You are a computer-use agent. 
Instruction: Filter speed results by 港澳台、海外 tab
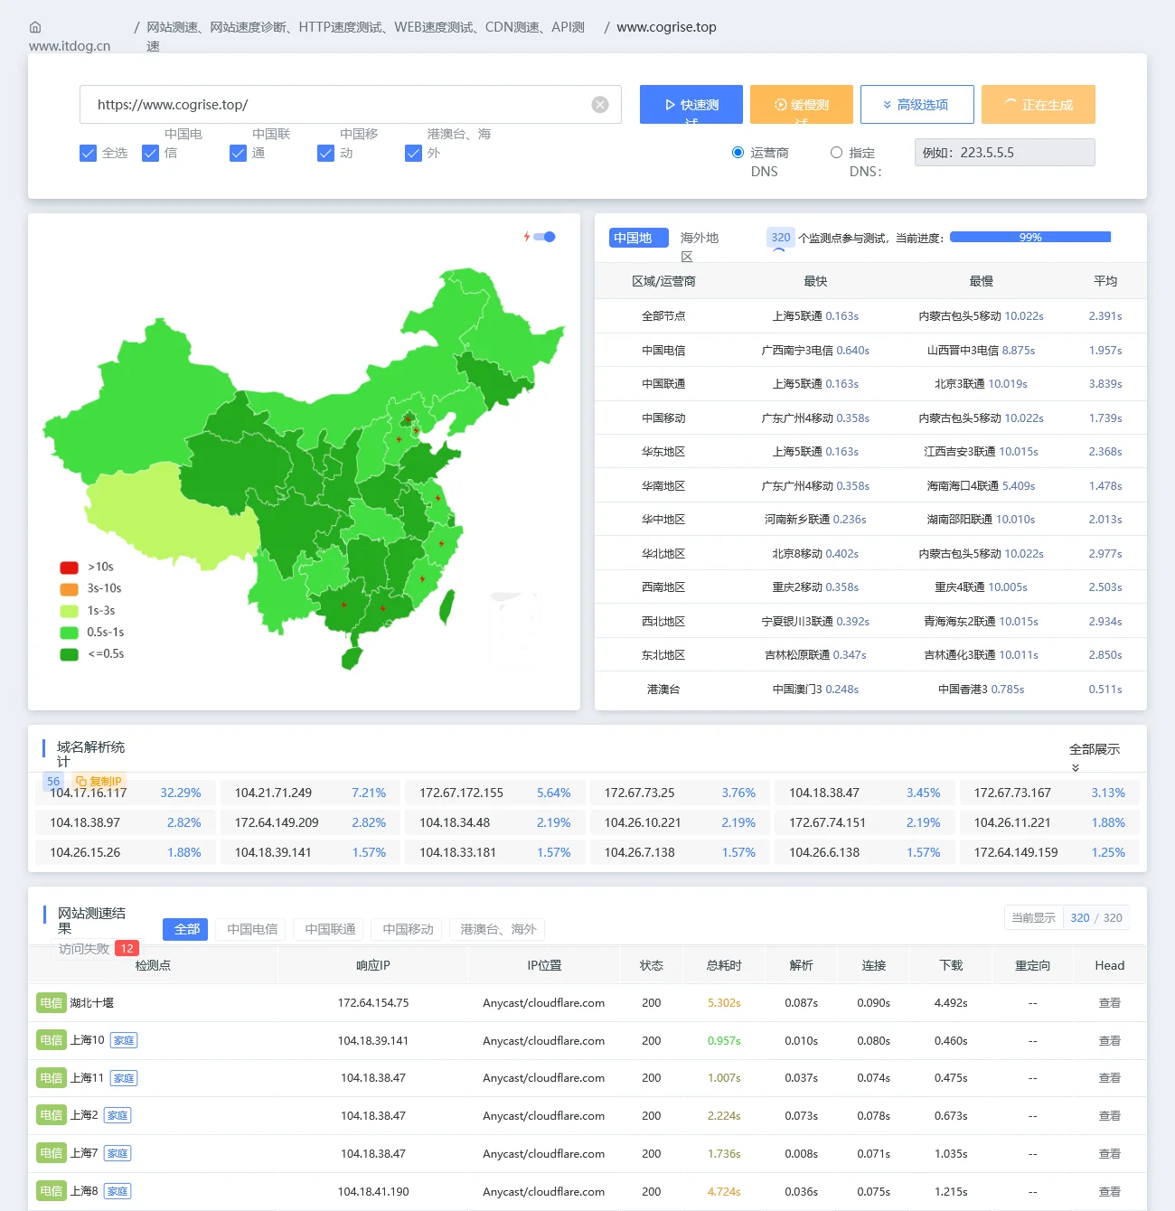pyautogui.click(x=498, y=929)
